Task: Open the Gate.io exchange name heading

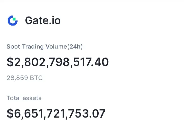Action: coord(43,20)
